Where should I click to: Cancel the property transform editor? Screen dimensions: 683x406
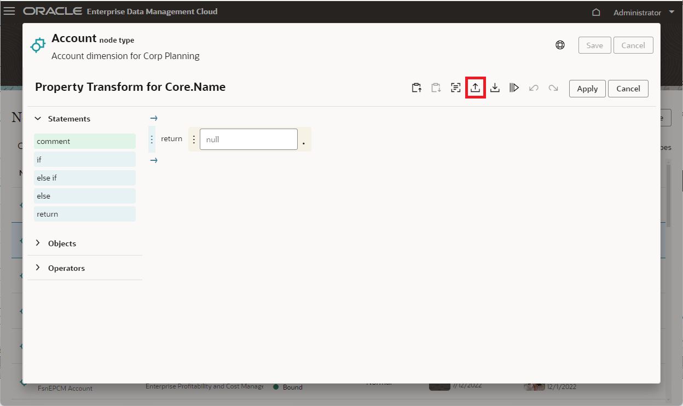628,89
